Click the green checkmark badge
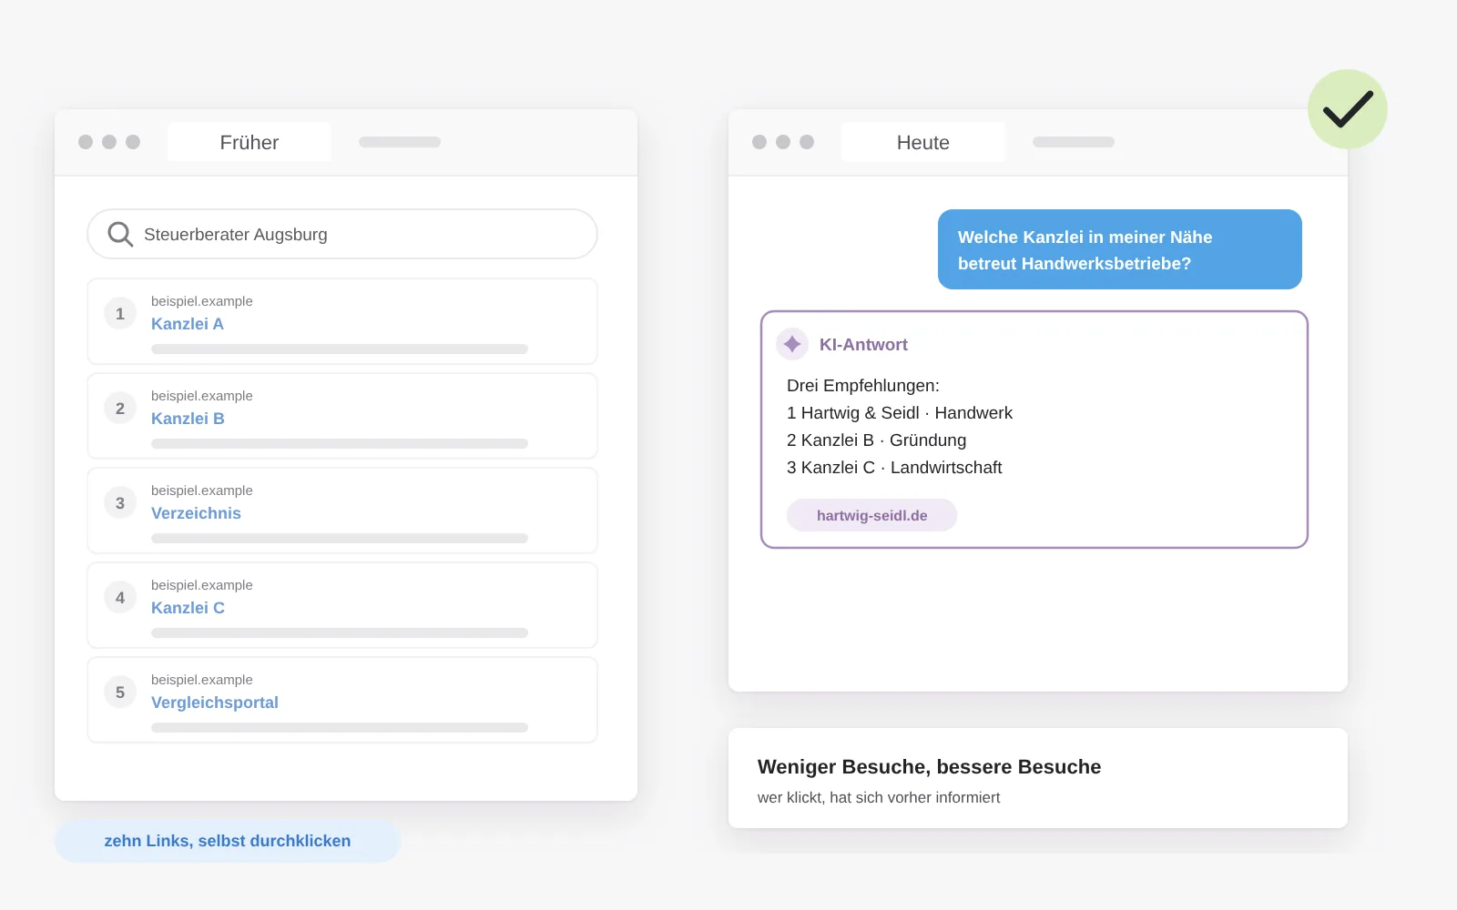The width and height of the screenshot is (1457, 910). pos(1348,109)
